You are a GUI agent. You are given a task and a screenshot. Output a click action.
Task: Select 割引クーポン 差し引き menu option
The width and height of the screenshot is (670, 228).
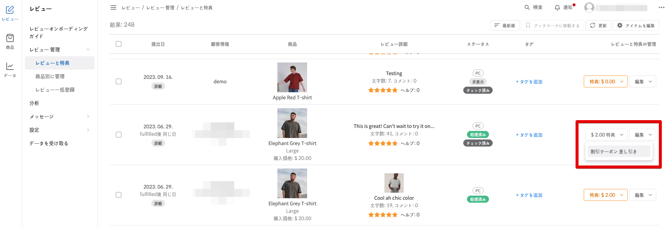(x=614, y=151)
